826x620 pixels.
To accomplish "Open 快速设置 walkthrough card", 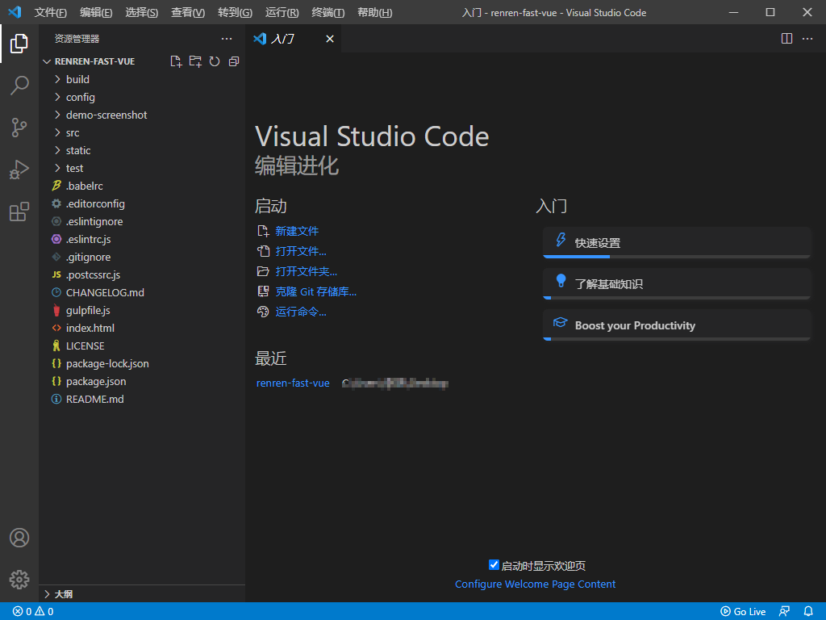I will point(677,242).
